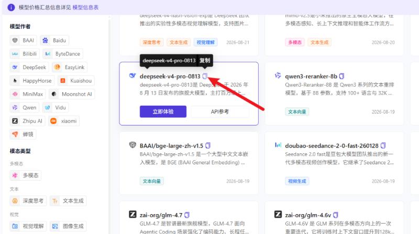Click the BAAI logo on bge-large-zh card
419x234 pixels.
133,145
